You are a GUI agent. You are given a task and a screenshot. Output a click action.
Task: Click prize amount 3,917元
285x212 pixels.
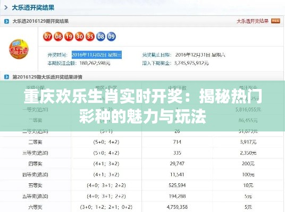click(x=248, y=142)
